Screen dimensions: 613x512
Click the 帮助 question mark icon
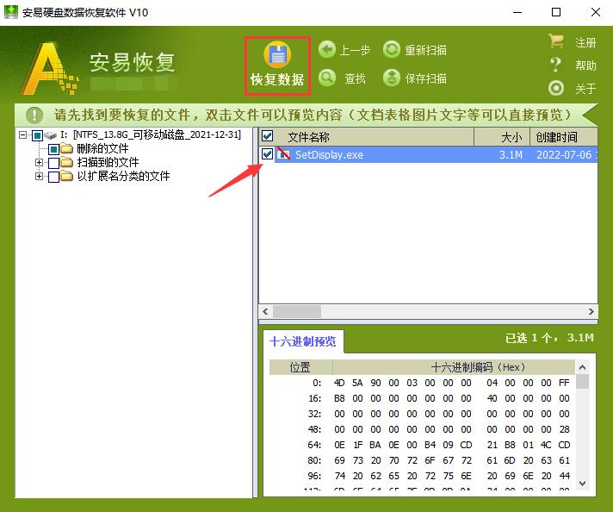click(x=556, y=66)
